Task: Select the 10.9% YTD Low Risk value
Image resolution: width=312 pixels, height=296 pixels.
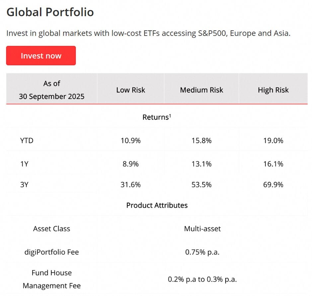Action: [x=130, y=141]
